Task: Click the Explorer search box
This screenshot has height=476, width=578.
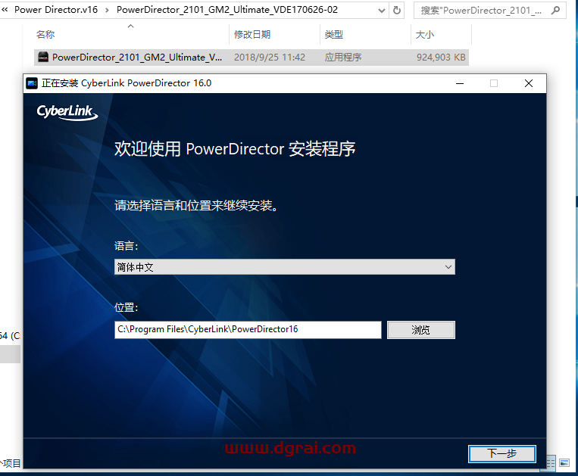Action: click(489, 11)
